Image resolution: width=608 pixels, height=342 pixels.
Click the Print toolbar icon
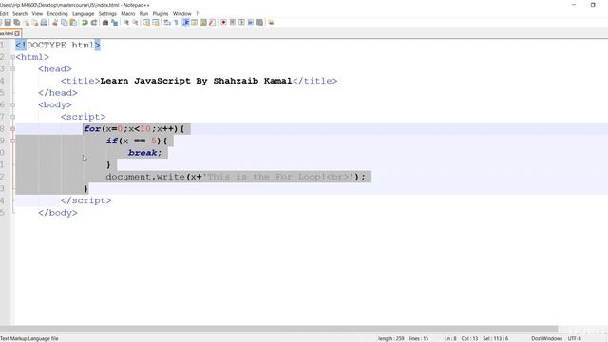tap(44, 23)
